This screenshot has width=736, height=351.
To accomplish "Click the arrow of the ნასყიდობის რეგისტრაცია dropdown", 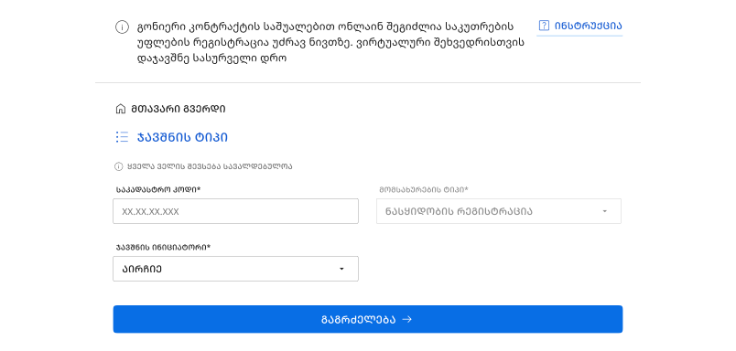I will [604, 211].
